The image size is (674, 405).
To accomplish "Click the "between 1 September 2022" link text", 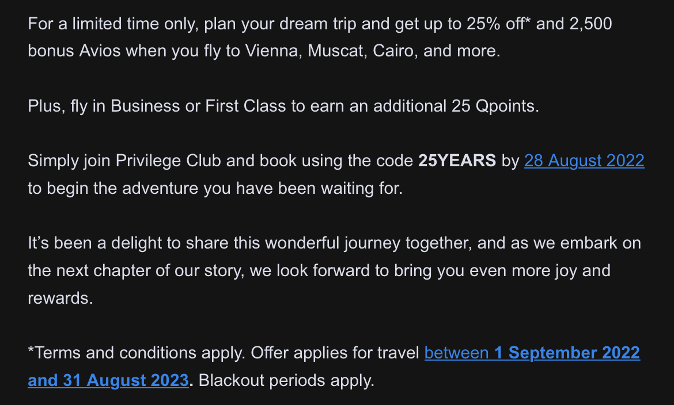I will [x=532, y=353].
